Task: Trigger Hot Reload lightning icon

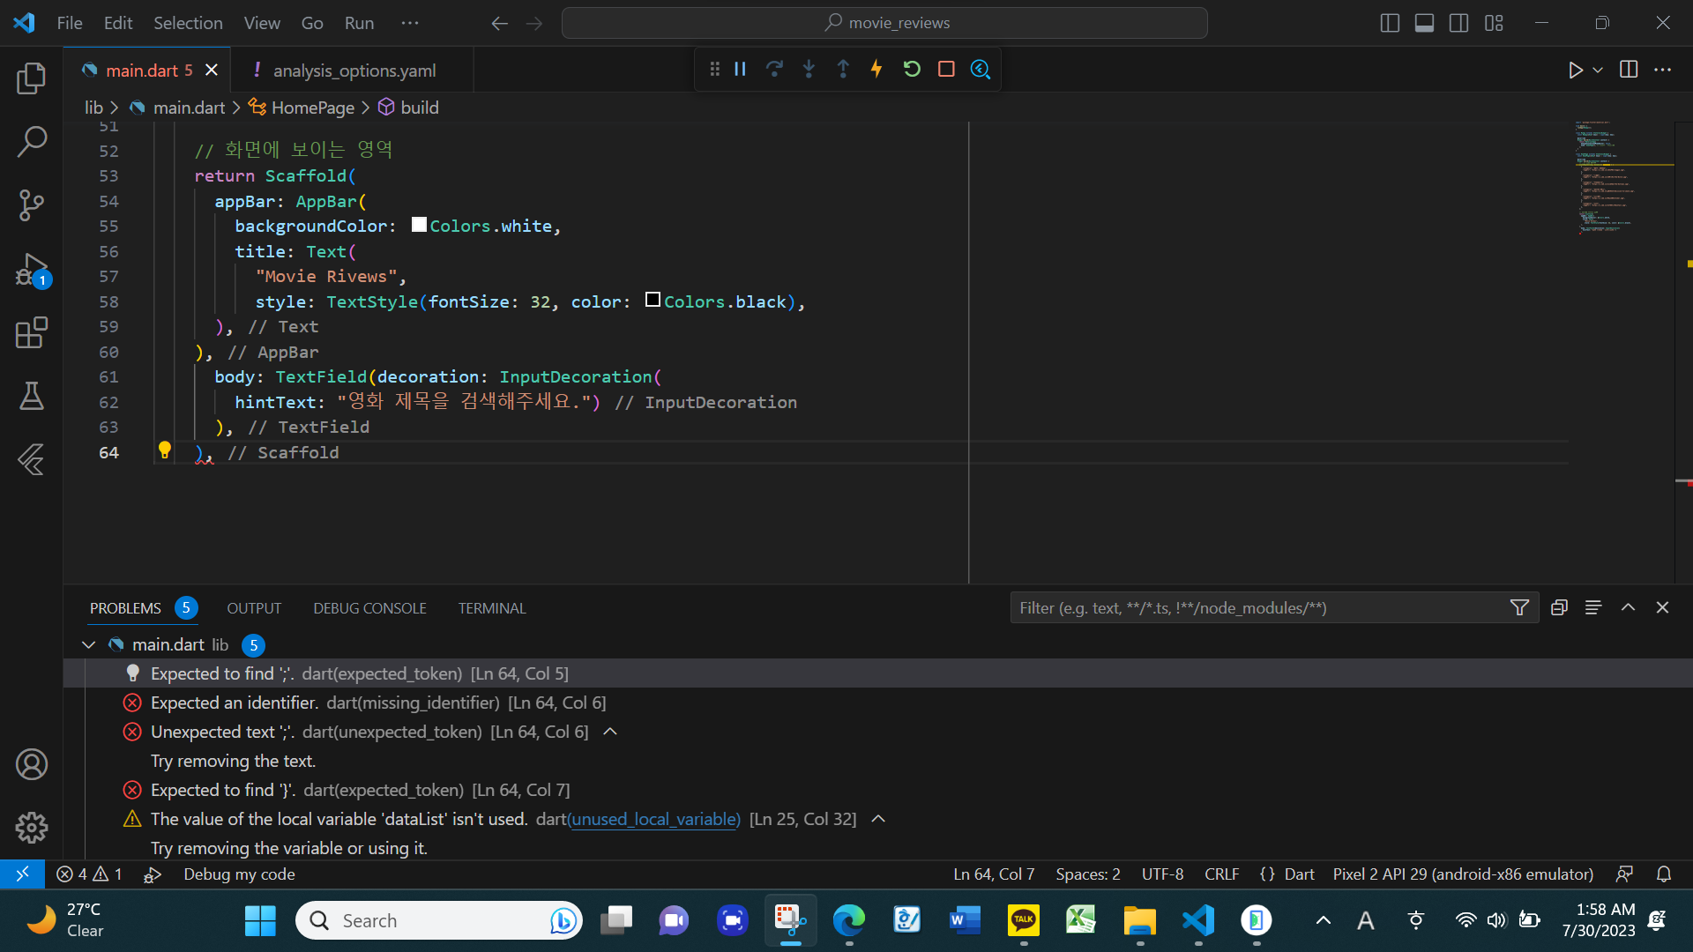Action: 876,69
